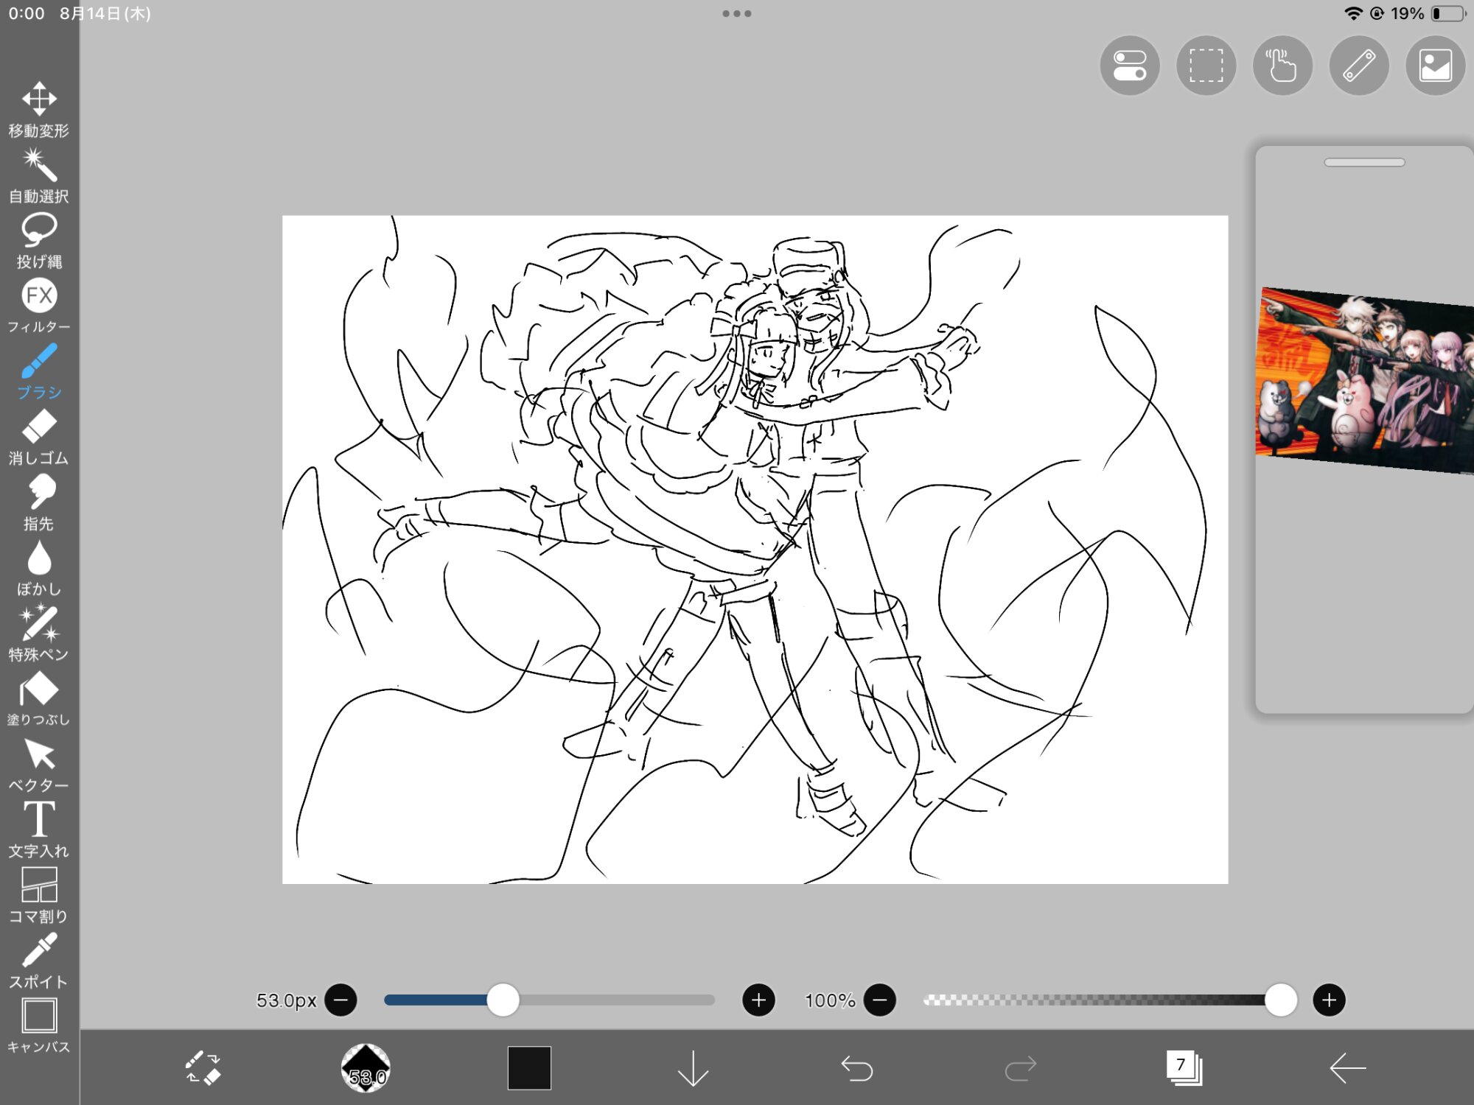Pick the 指先 smudge tool
The height and width of the screenshot is (1105, 1474).
[x=39, y=502]
